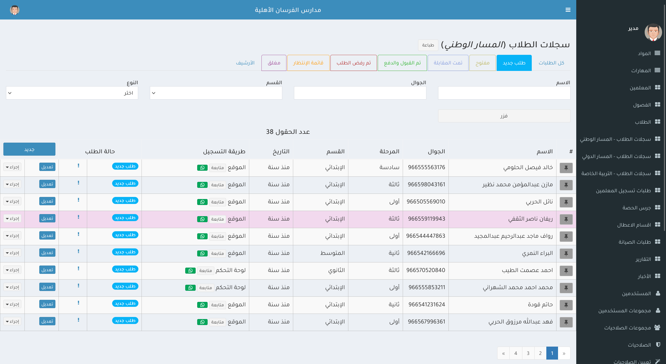
Task: Click the alert exclamation icon for خالد فيصل الحلومي
Action: (x=78, y=166)
